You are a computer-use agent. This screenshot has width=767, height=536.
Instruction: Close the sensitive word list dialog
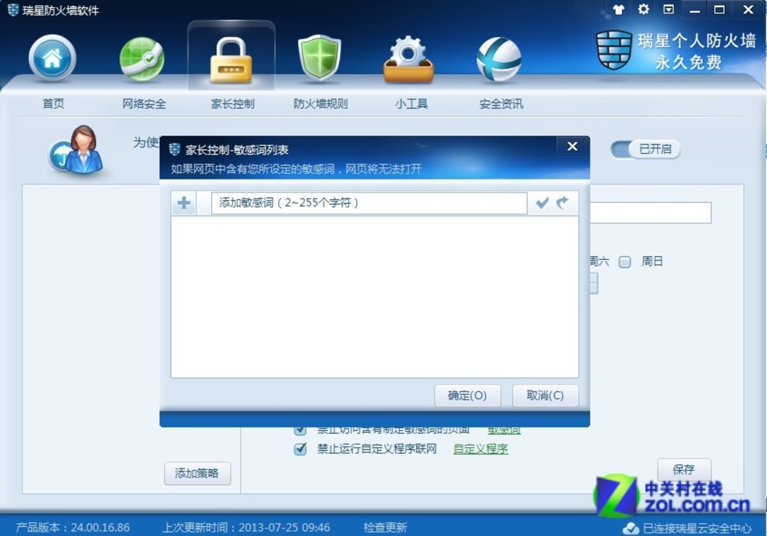coord(573,147)
